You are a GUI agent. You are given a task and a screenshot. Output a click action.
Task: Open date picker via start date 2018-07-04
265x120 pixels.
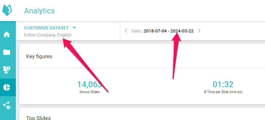coord(155,31)
